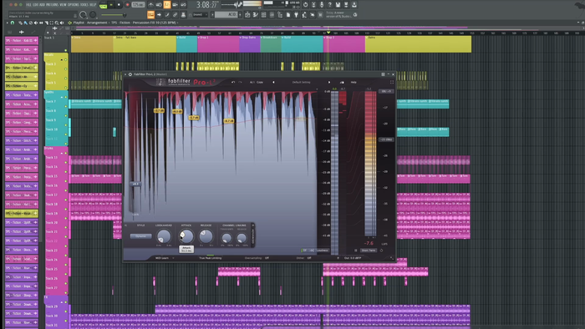The width and height of the screenshot is (585, 329).
Task: Open the EDIT menu
Action: point(35,5)
